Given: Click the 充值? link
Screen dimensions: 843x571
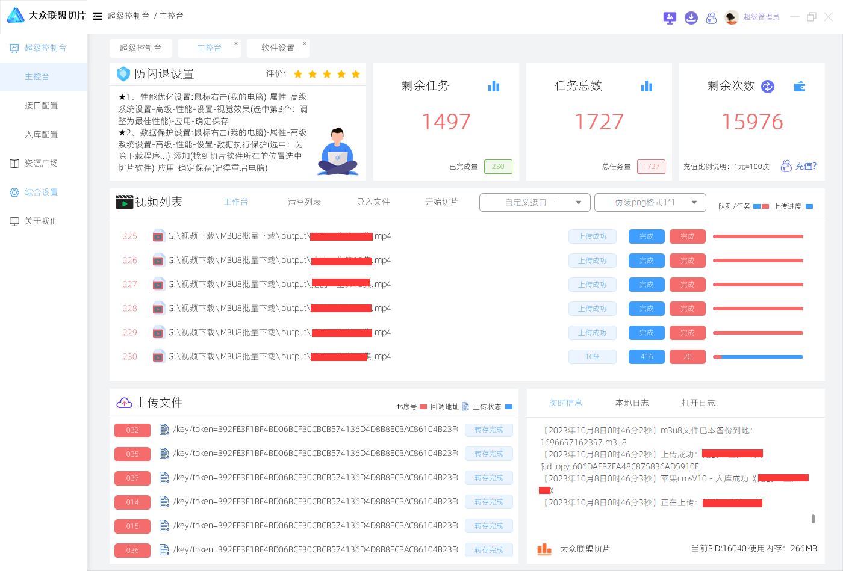Looking at the screenshot, I should [805, 166].
